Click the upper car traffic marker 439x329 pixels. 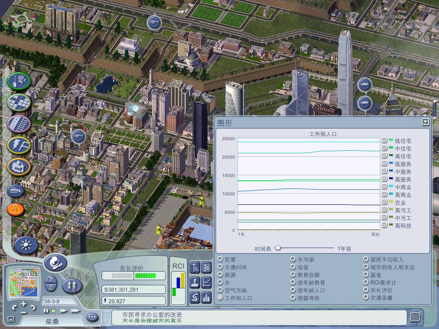point(364,84)
